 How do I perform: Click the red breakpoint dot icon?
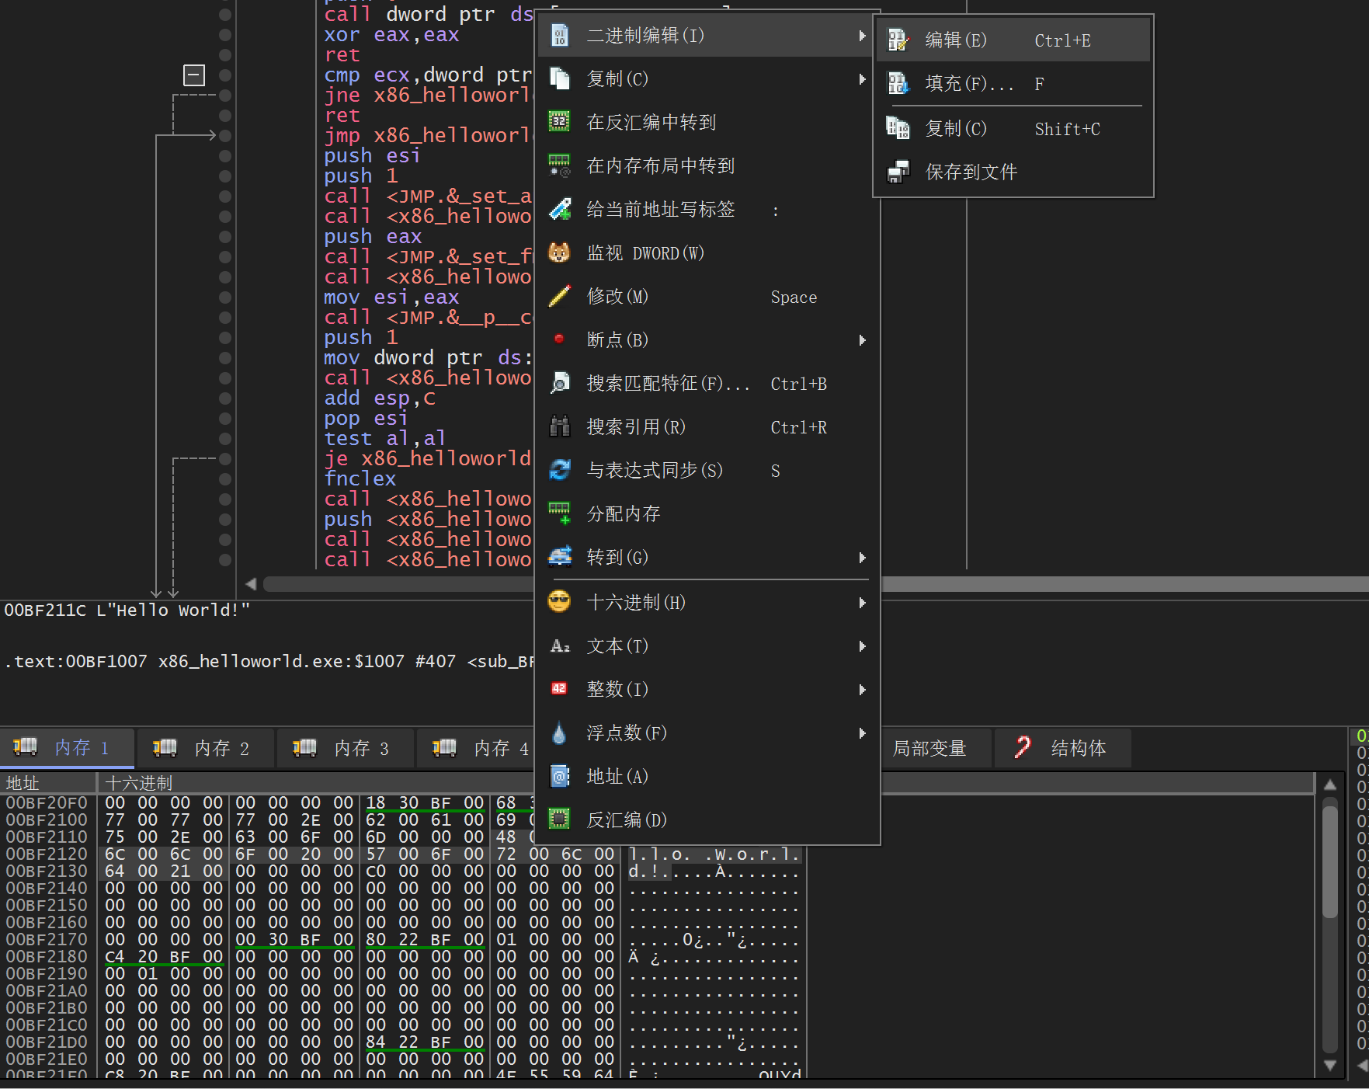click(559, 339)
